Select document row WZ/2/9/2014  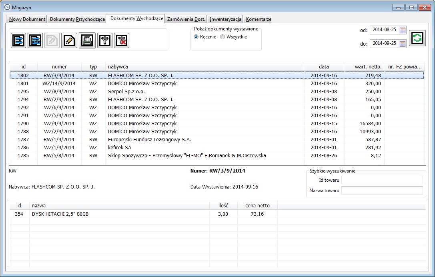tap(216, 132)
